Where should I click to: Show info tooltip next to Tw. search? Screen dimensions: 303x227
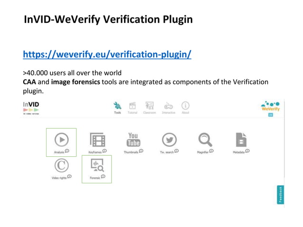tap(177, 151)
